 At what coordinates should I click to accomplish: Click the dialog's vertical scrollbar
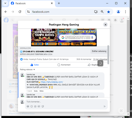tap(108, 55)
